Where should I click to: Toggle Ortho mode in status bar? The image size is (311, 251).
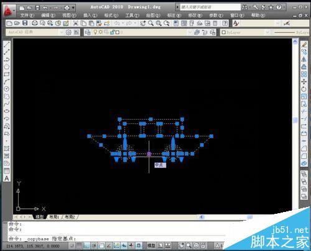pyautogui.click(x=86, y=245)
